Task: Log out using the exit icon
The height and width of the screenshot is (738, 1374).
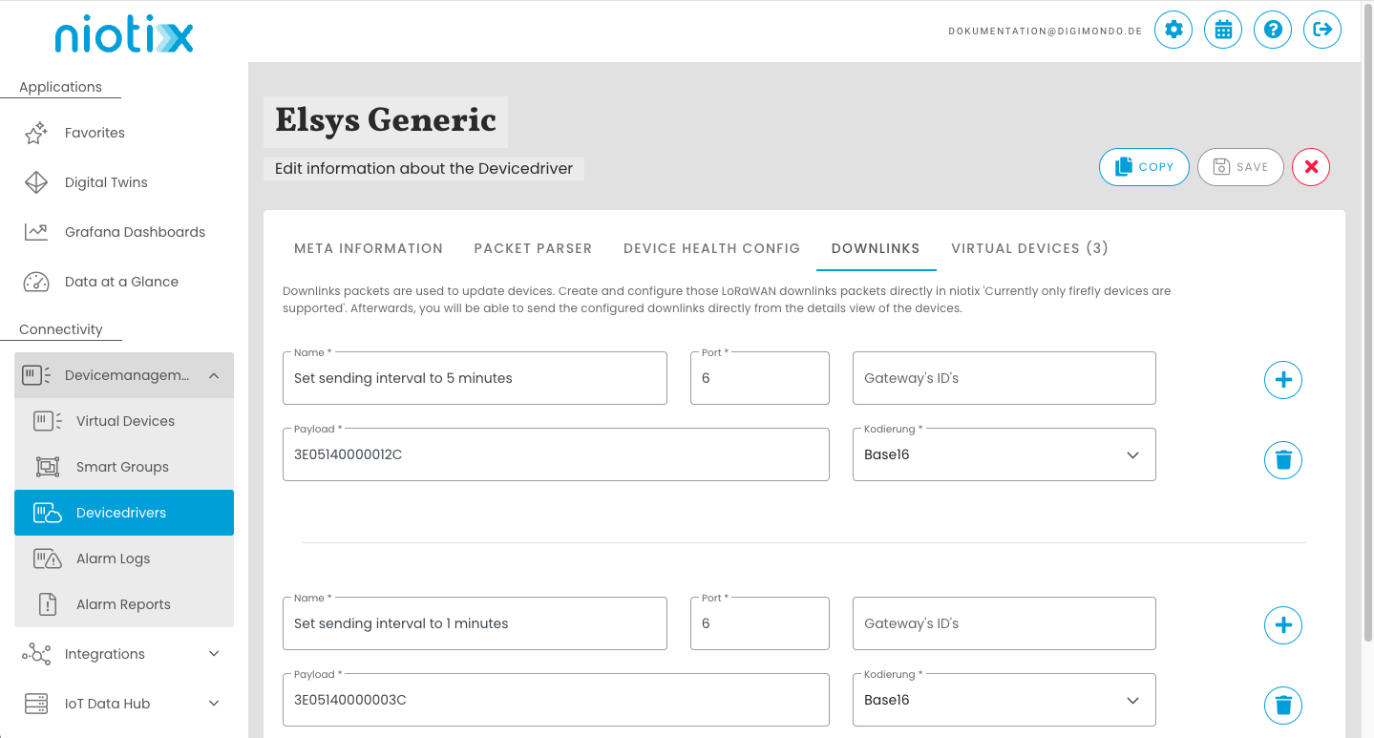Action: click(1322, 30)
